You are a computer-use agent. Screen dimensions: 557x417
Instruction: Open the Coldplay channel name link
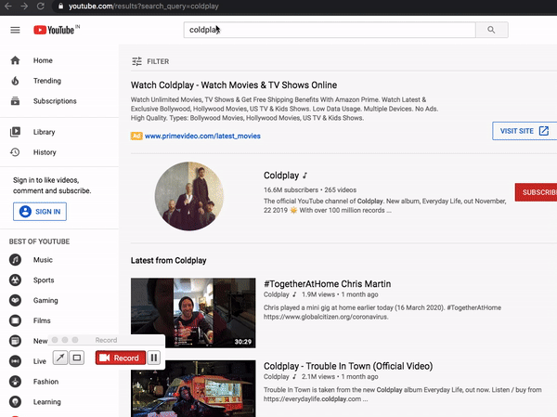281,176
